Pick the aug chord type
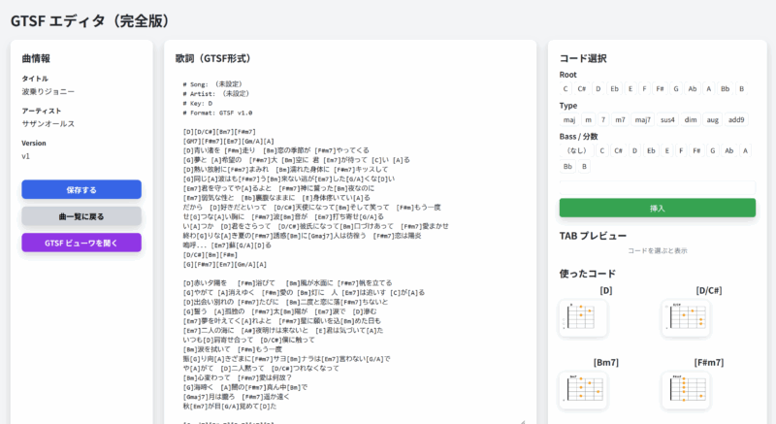 click(713, 120)
